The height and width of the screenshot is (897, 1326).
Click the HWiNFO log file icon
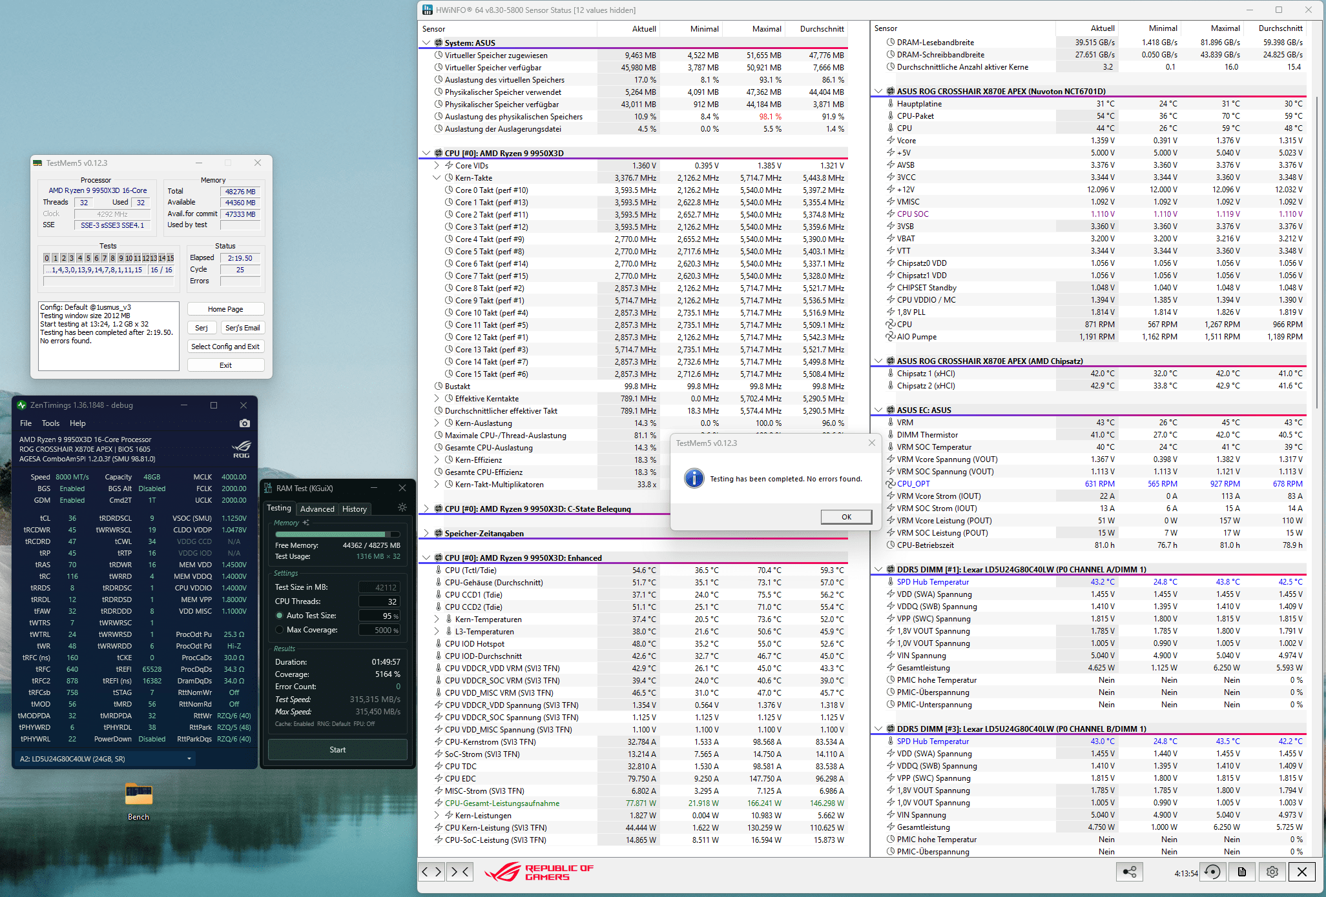[x=1242, y=872]
